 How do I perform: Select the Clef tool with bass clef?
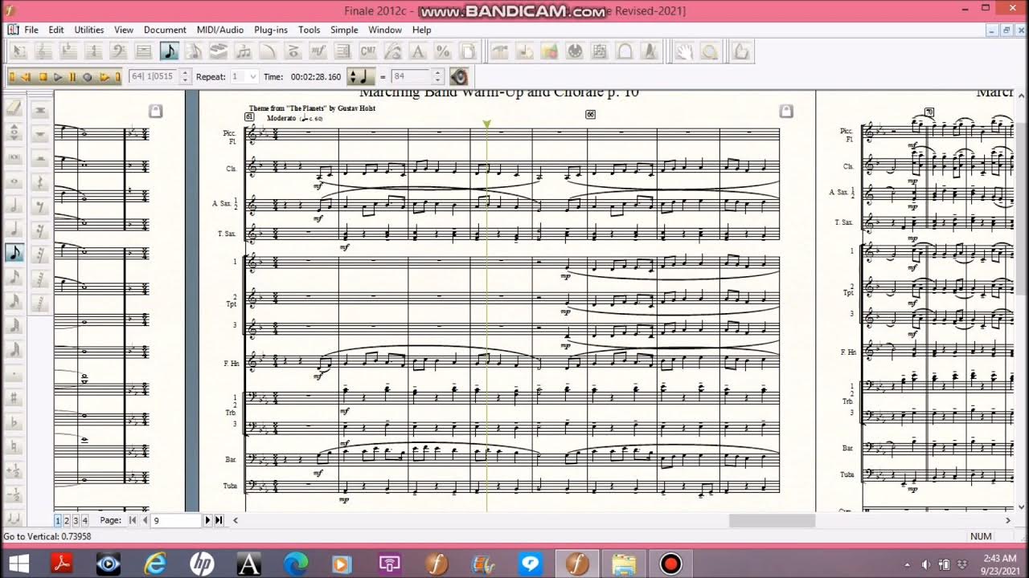[118, 51]
